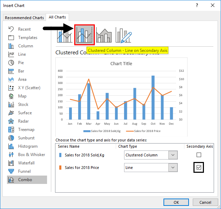Close the Insert Chart dialog
The height and width of the screenshot is (209, 221).
point(213,5)
